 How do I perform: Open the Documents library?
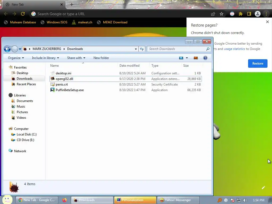[x=25, y=101]
